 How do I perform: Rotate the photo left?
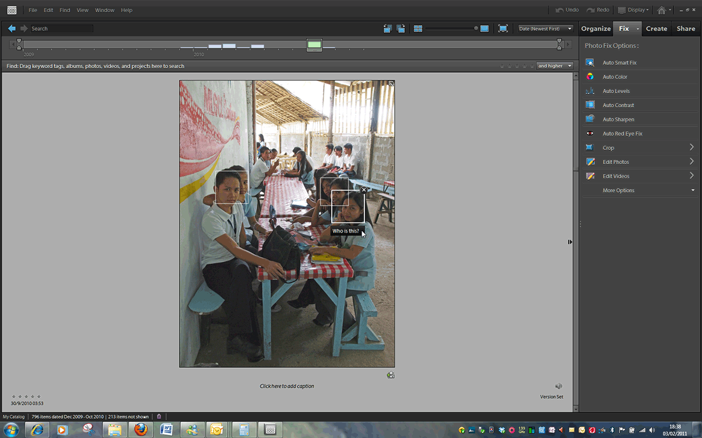387,29
